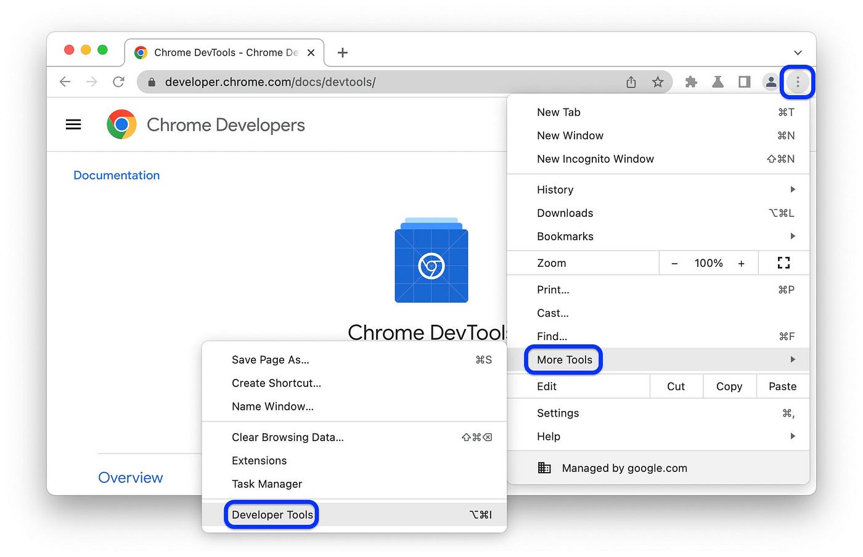Screen dimensions: 863x557
Task: Toggle the side panel icon
Action: coord(745,82)
